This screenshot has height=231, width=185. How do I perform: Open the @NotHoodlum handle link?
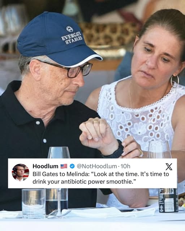tap(97, 166)
